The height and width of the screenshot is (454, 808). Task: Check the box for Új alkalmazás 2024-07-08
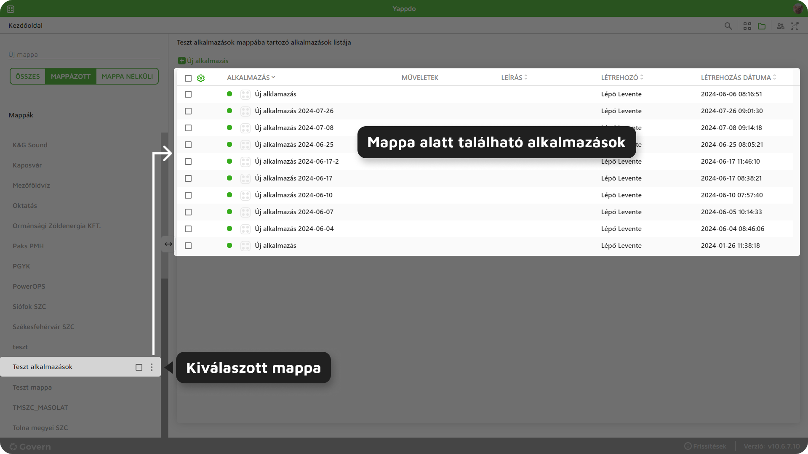pyautogui.click(x=188, y=128)
